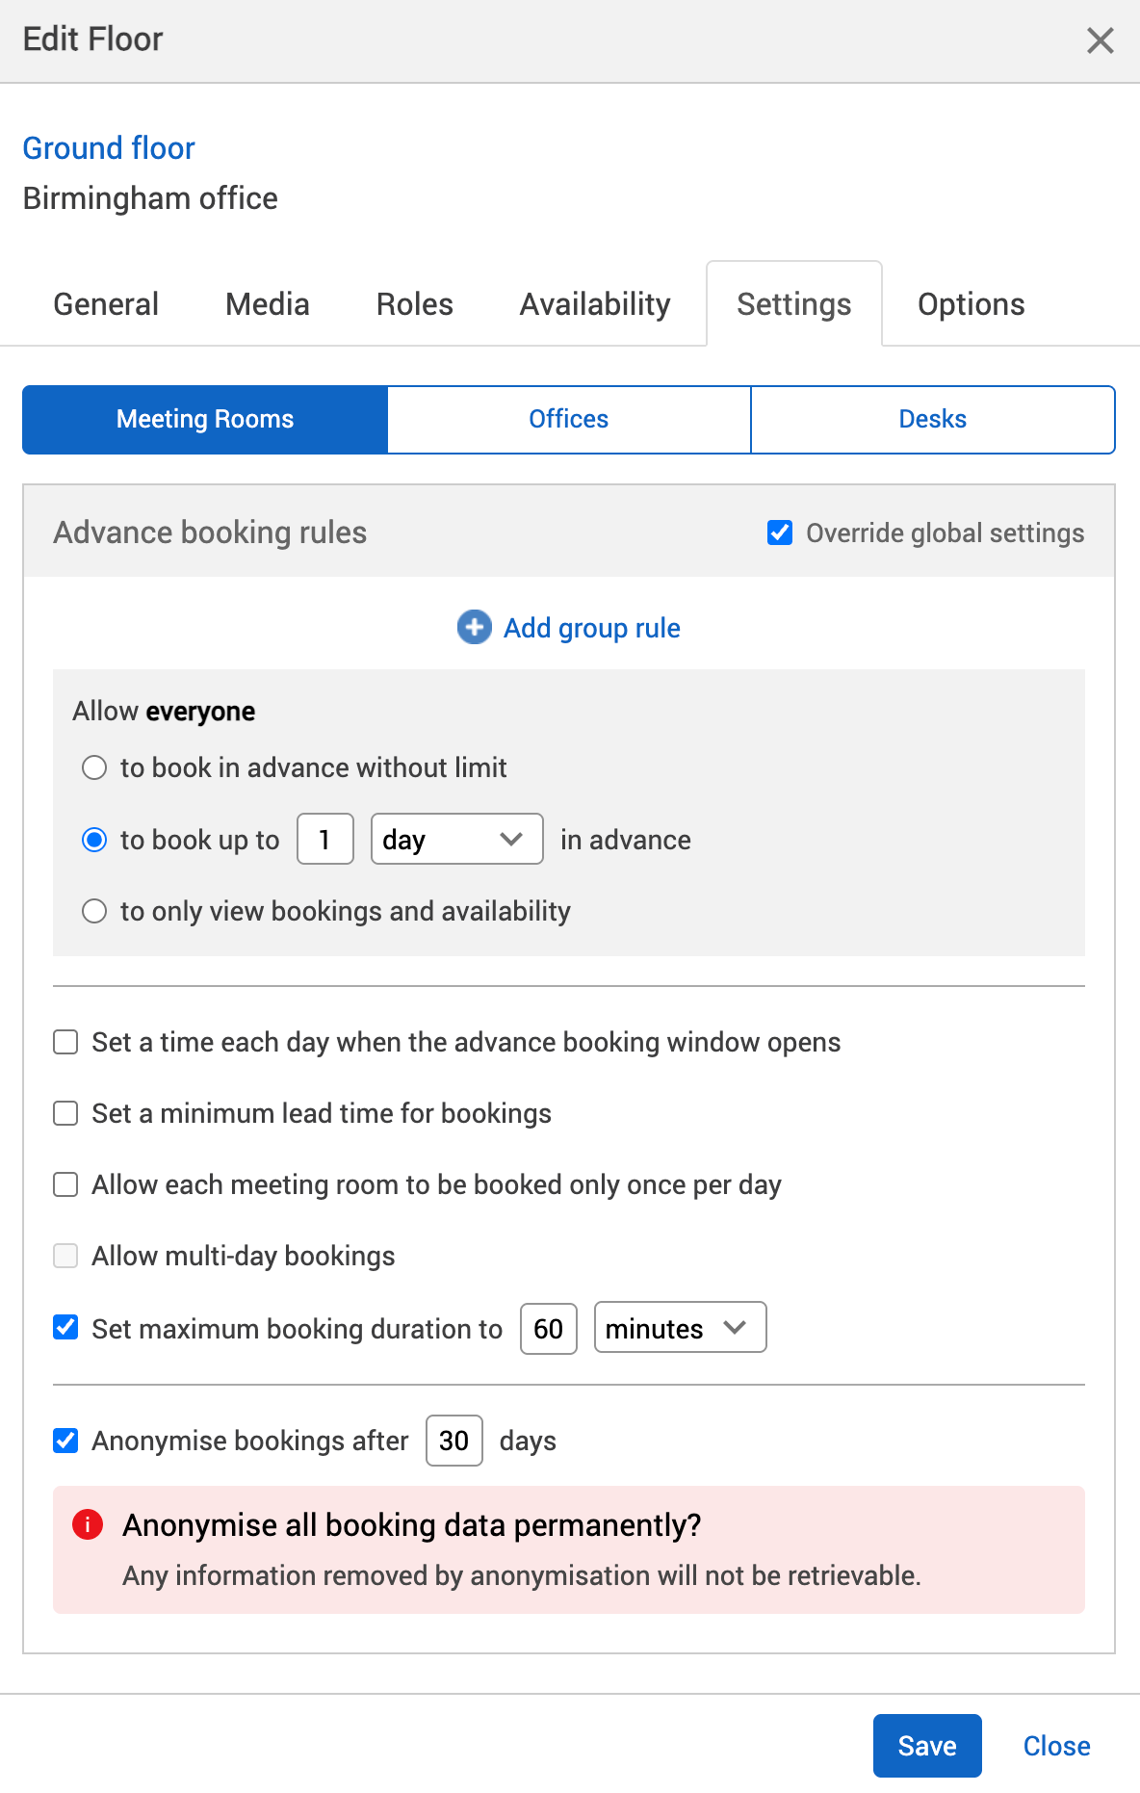Open the Media tab
The image size is (1140, 1793).
[x=268, y=304]
